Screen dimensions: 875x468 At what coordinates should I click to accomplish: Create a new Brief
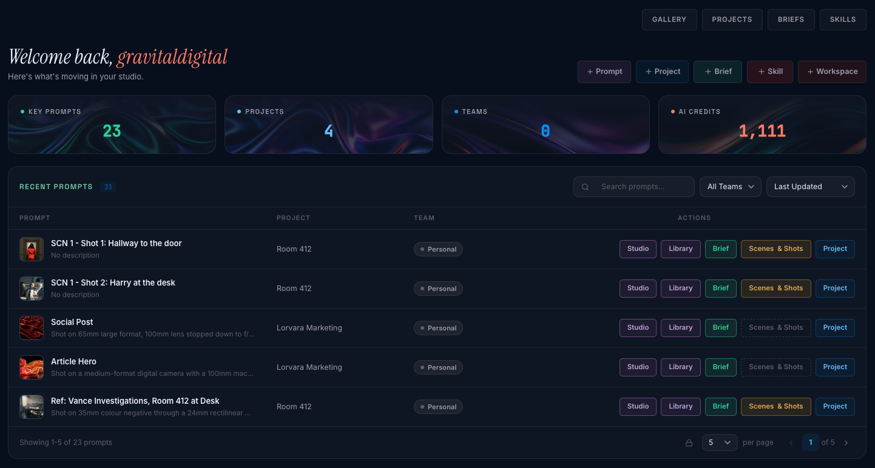(718, 72)
